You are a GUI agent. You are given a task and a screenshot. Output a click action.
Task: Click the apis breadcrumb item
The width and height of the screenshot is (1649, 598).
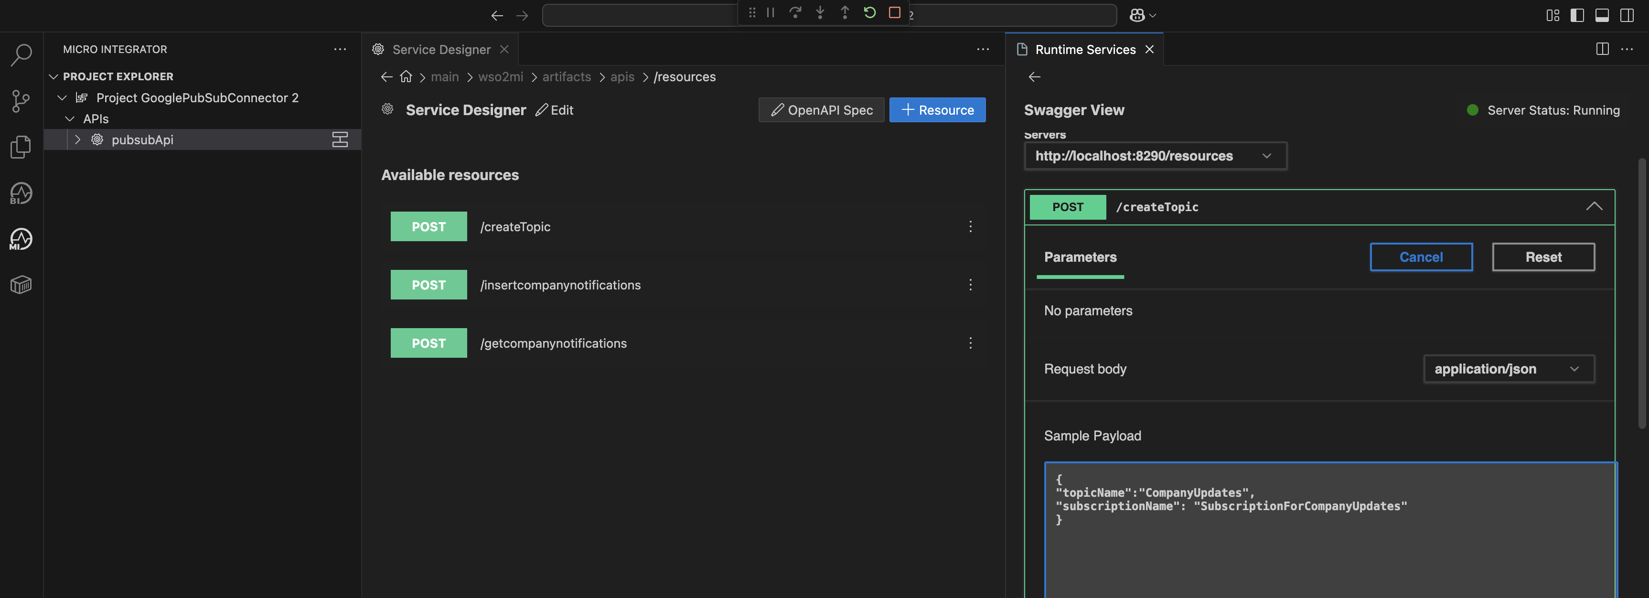(622, 77)
